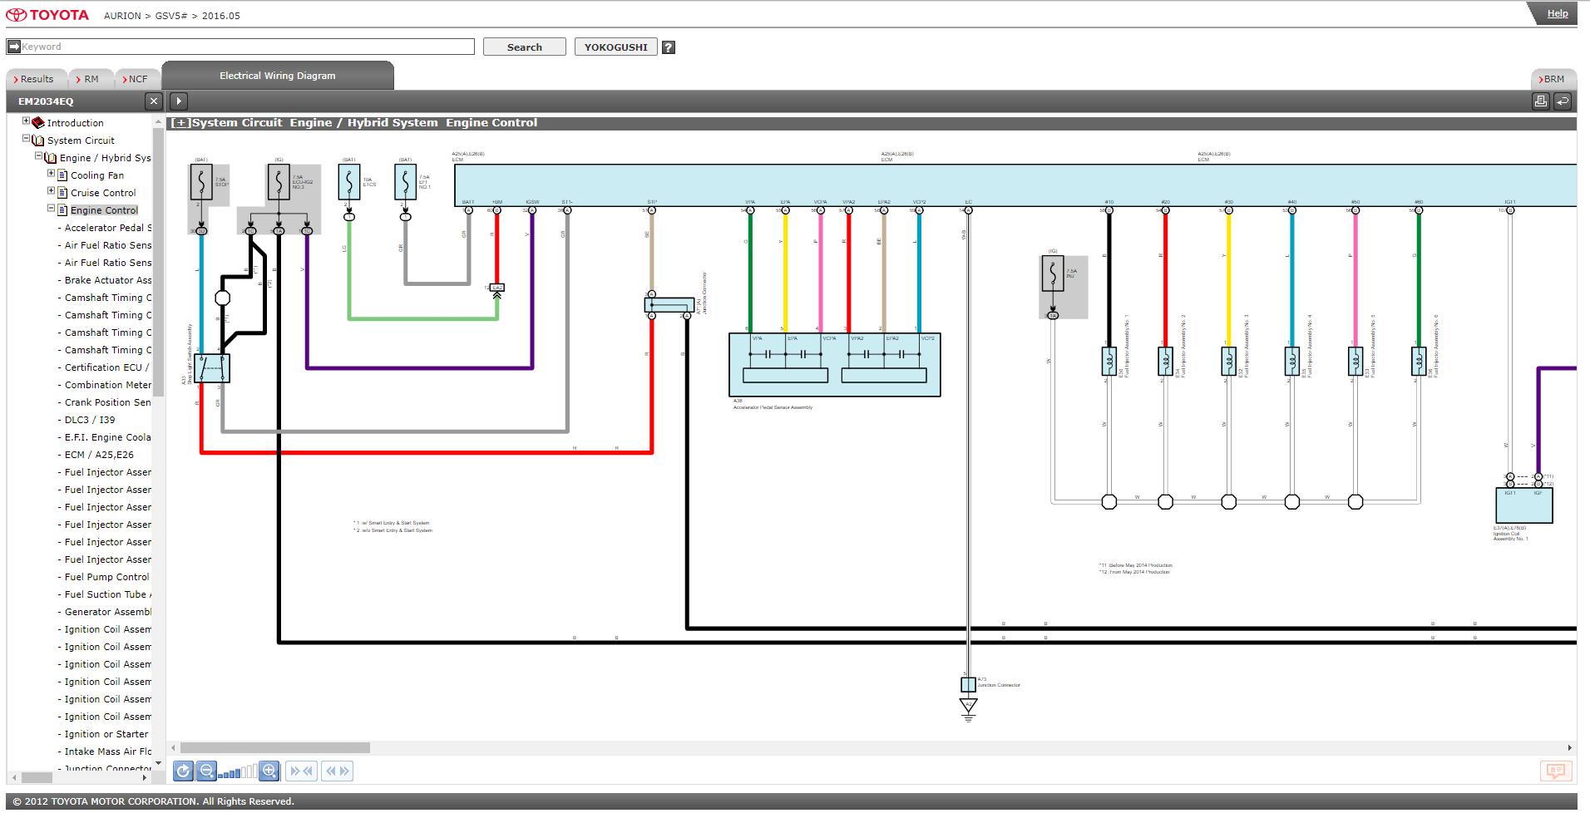Toggle the side panel with play arrow
Screen dimensions: 1590x818
click(179, 101)
